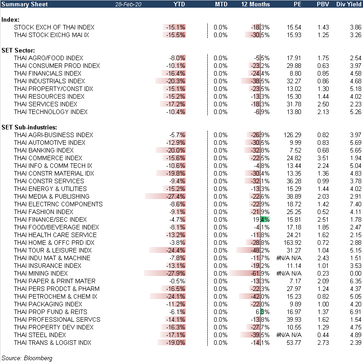The height and width of the screenshot is (362, 363).
Task: Select Agri-Business PE value 126.29
Action: [292, 135]
